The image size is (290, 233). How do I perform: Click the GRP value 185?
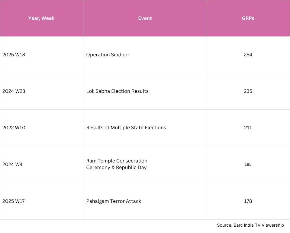click(248, 164)
